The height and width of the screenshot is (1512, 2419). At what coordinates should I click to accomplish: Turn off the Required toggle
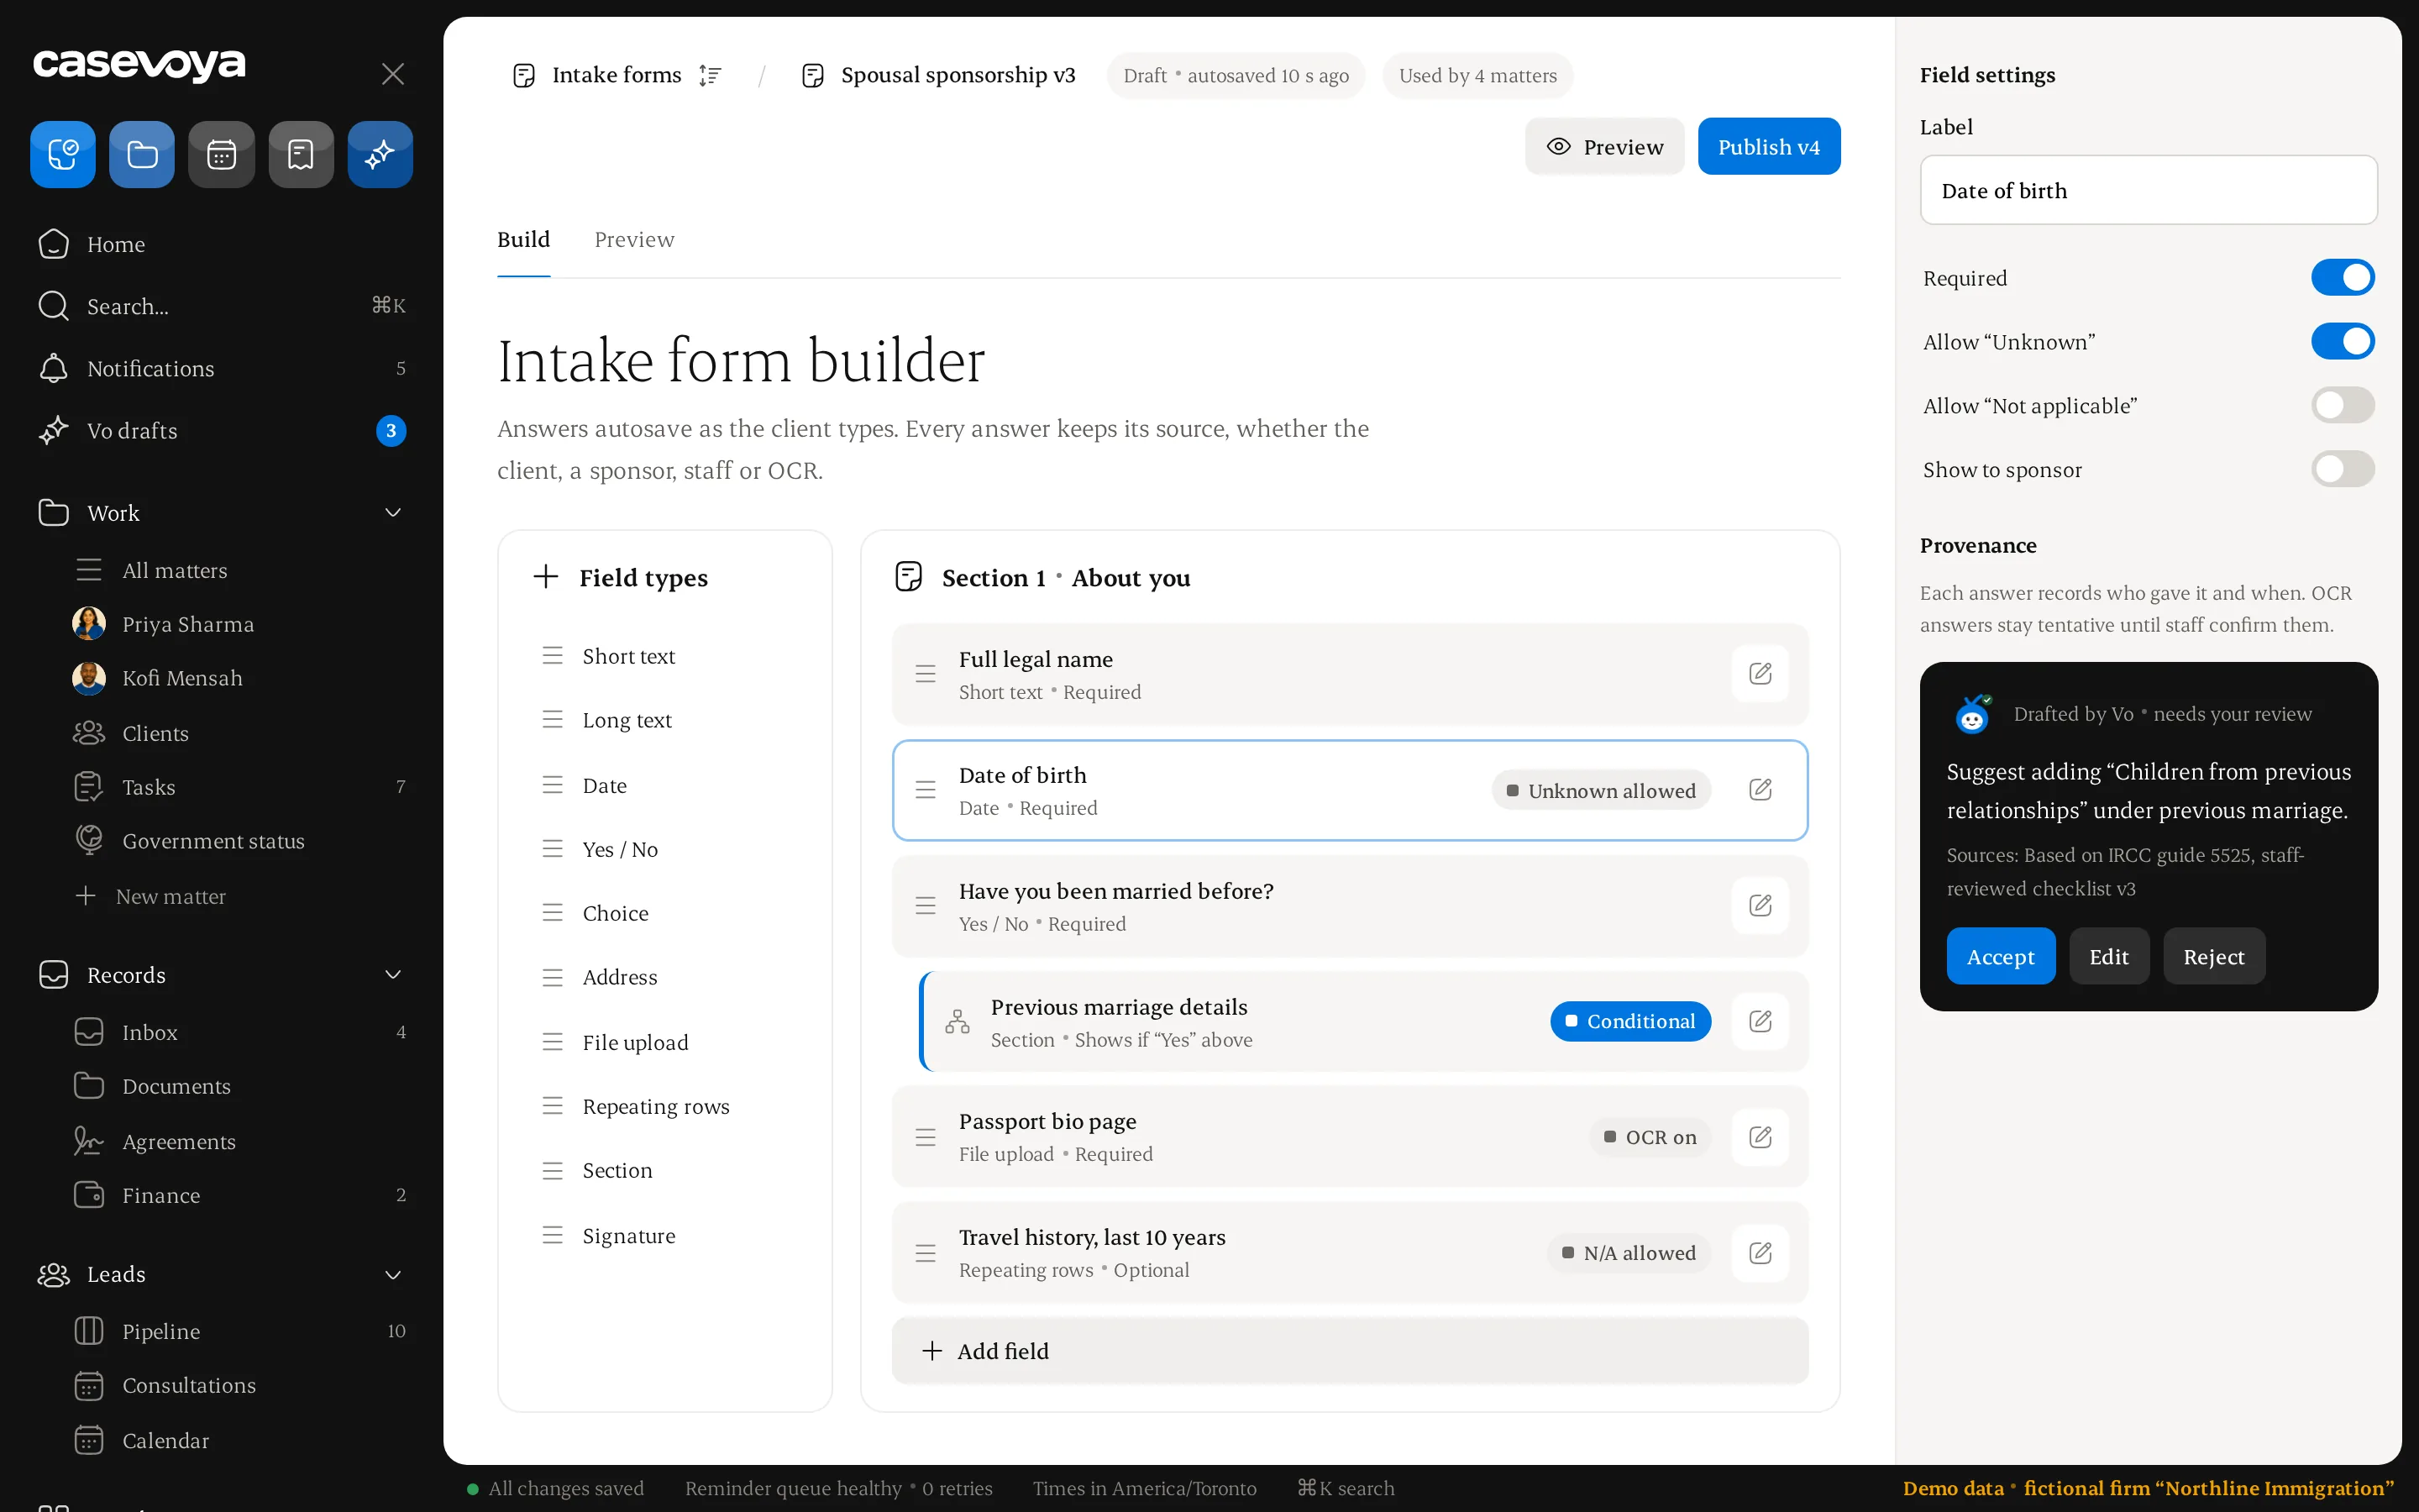click(x=2342, y=277)
